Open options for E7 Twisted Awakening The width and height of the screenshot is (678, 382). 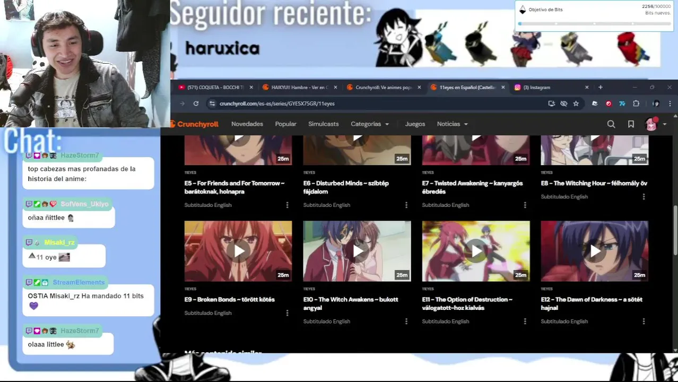(525, 205)
